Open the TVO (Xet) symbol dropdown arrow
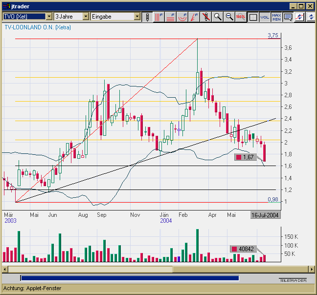The height and width of the screenshot is (295, 317). click(49, 17)
